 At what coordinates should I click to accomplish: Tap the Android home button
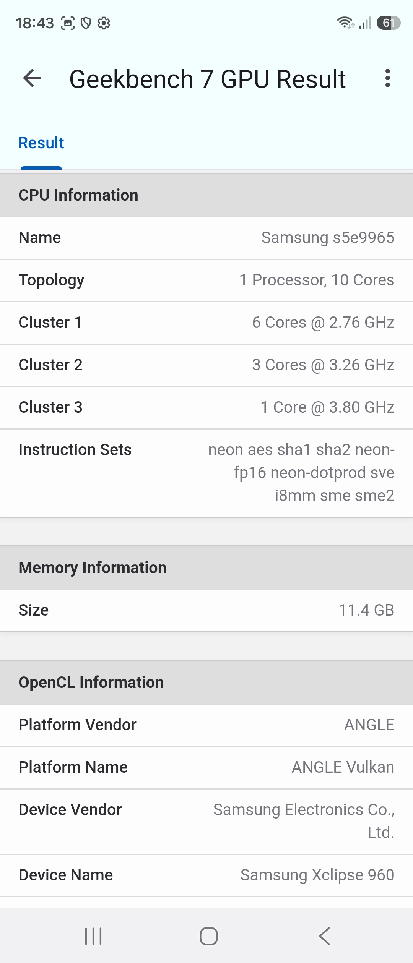[x=209, y=936]
